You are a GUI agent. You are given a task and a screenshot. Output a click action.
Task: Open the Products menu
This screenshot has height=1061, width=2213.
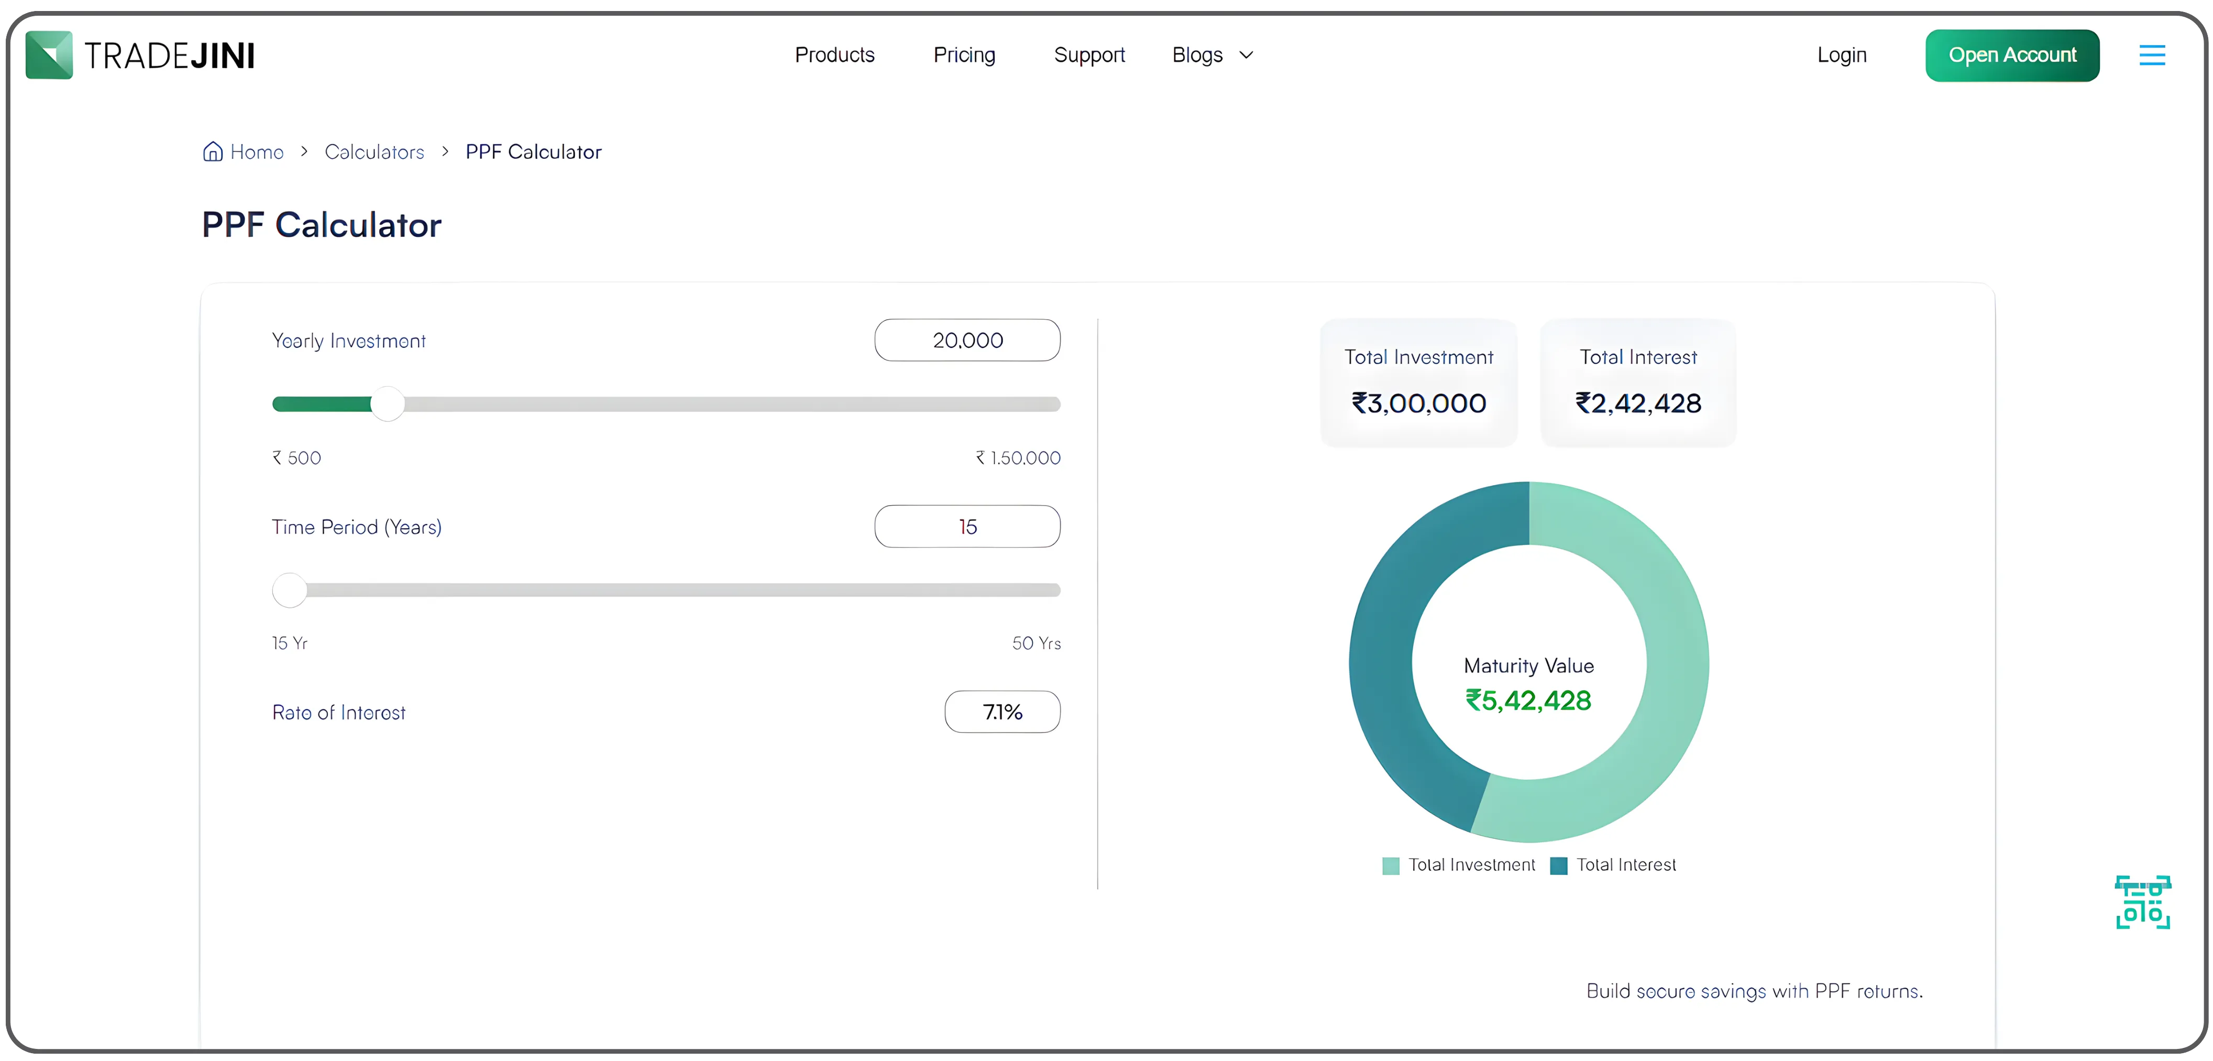click(x=834, y=54)
